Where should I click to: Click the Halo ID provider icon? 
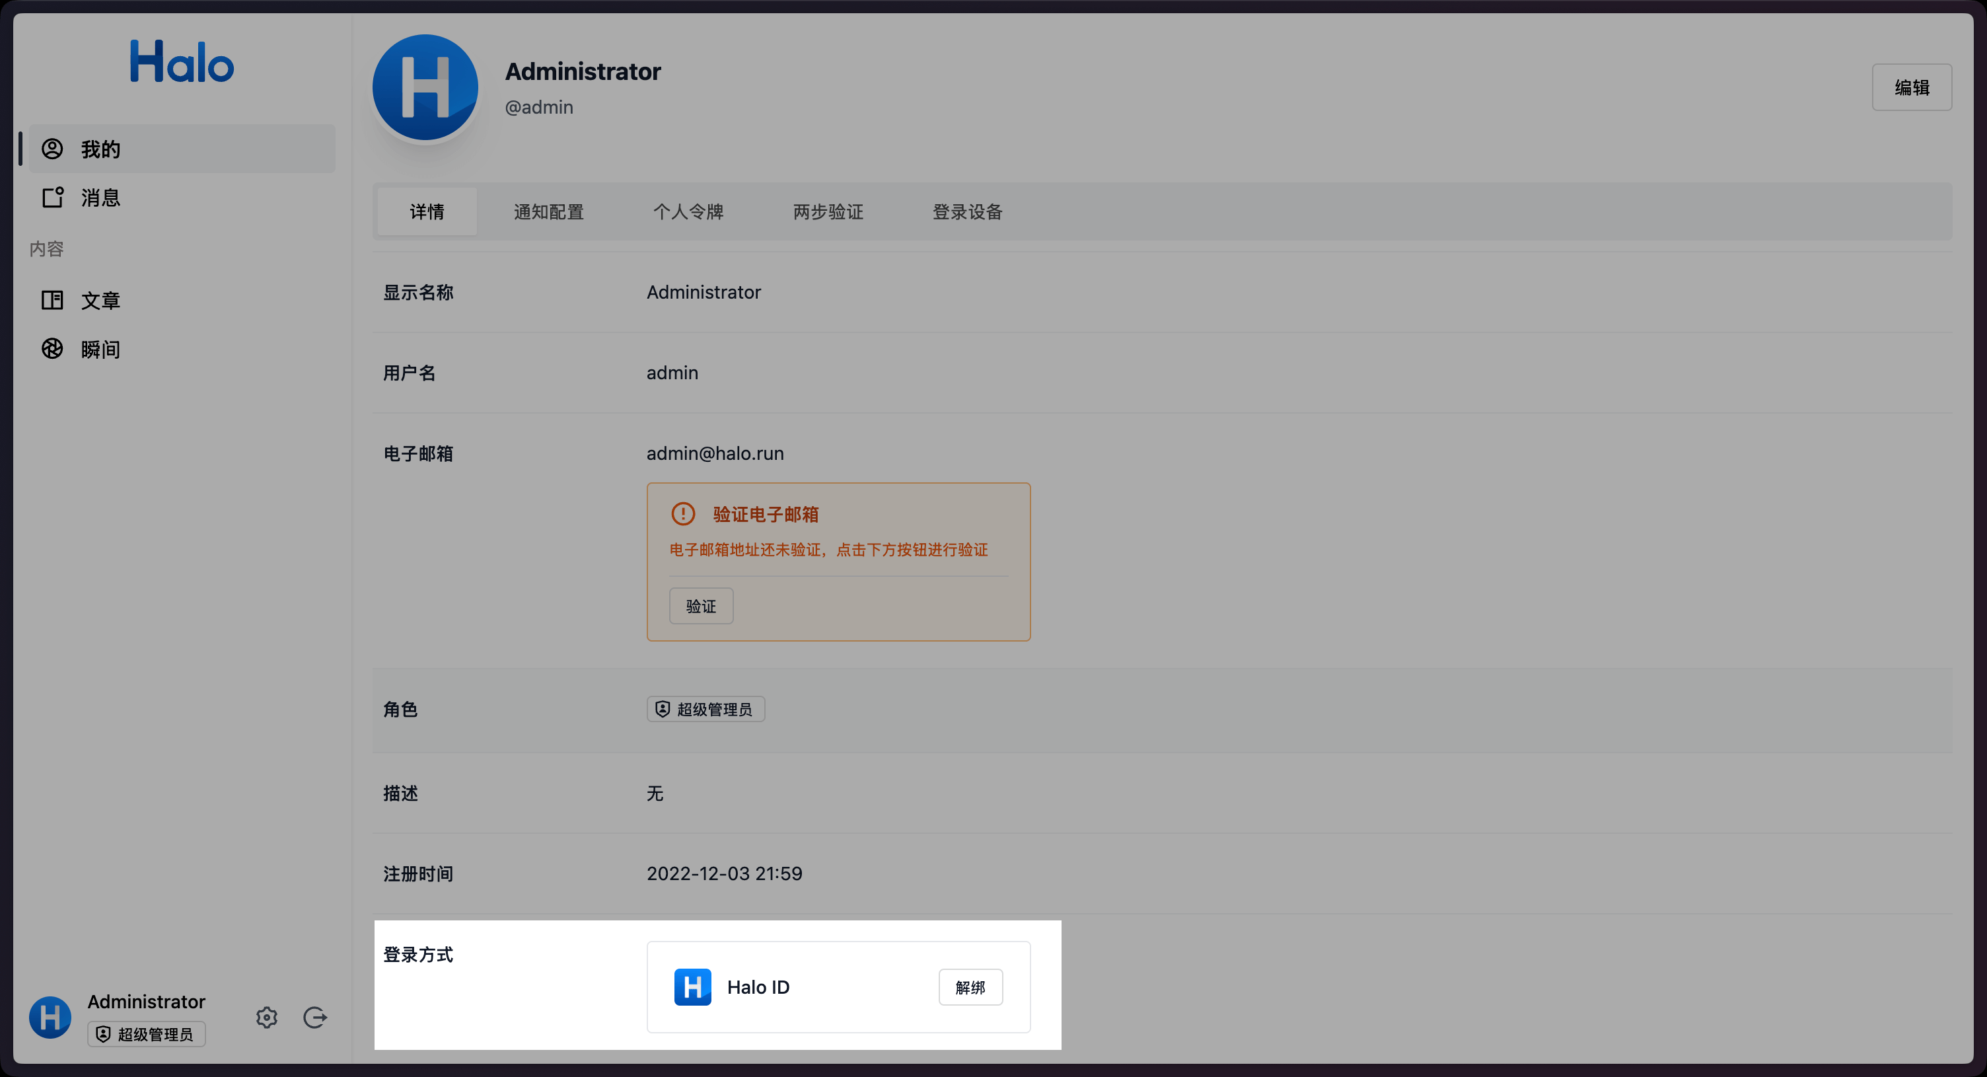pyautogui.click(x=692, y=986)
